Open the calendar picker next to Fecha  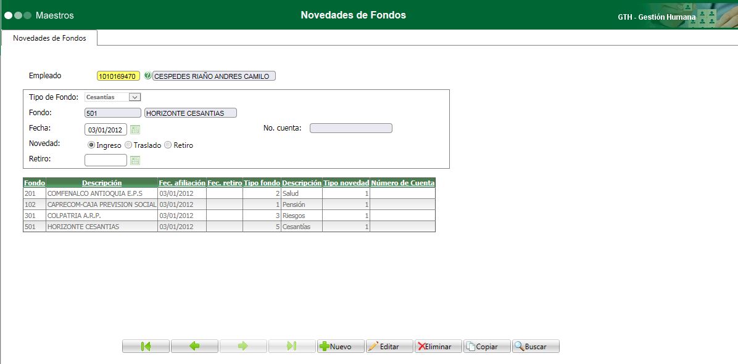point(135,129)
